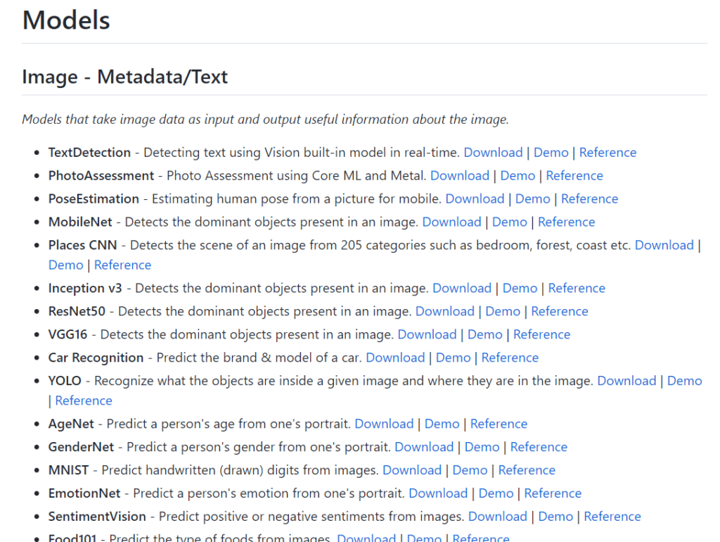View the Inception v3 Reference
Image resolution: width=720 pixels, height=542 pixels.
coord(577,288)
